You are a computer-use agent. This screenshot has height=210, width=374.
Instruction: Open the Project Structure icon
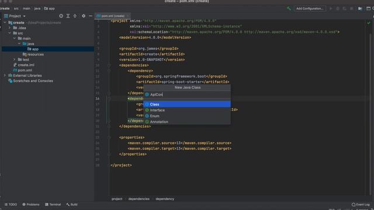click(360, 8)
